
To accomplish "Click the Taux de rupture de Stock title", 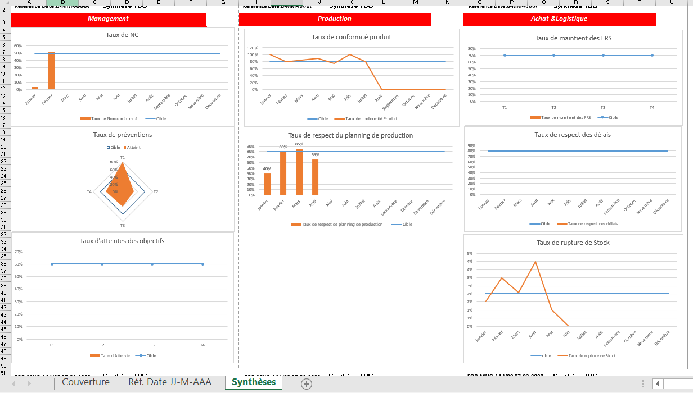I will pos(573,243).
